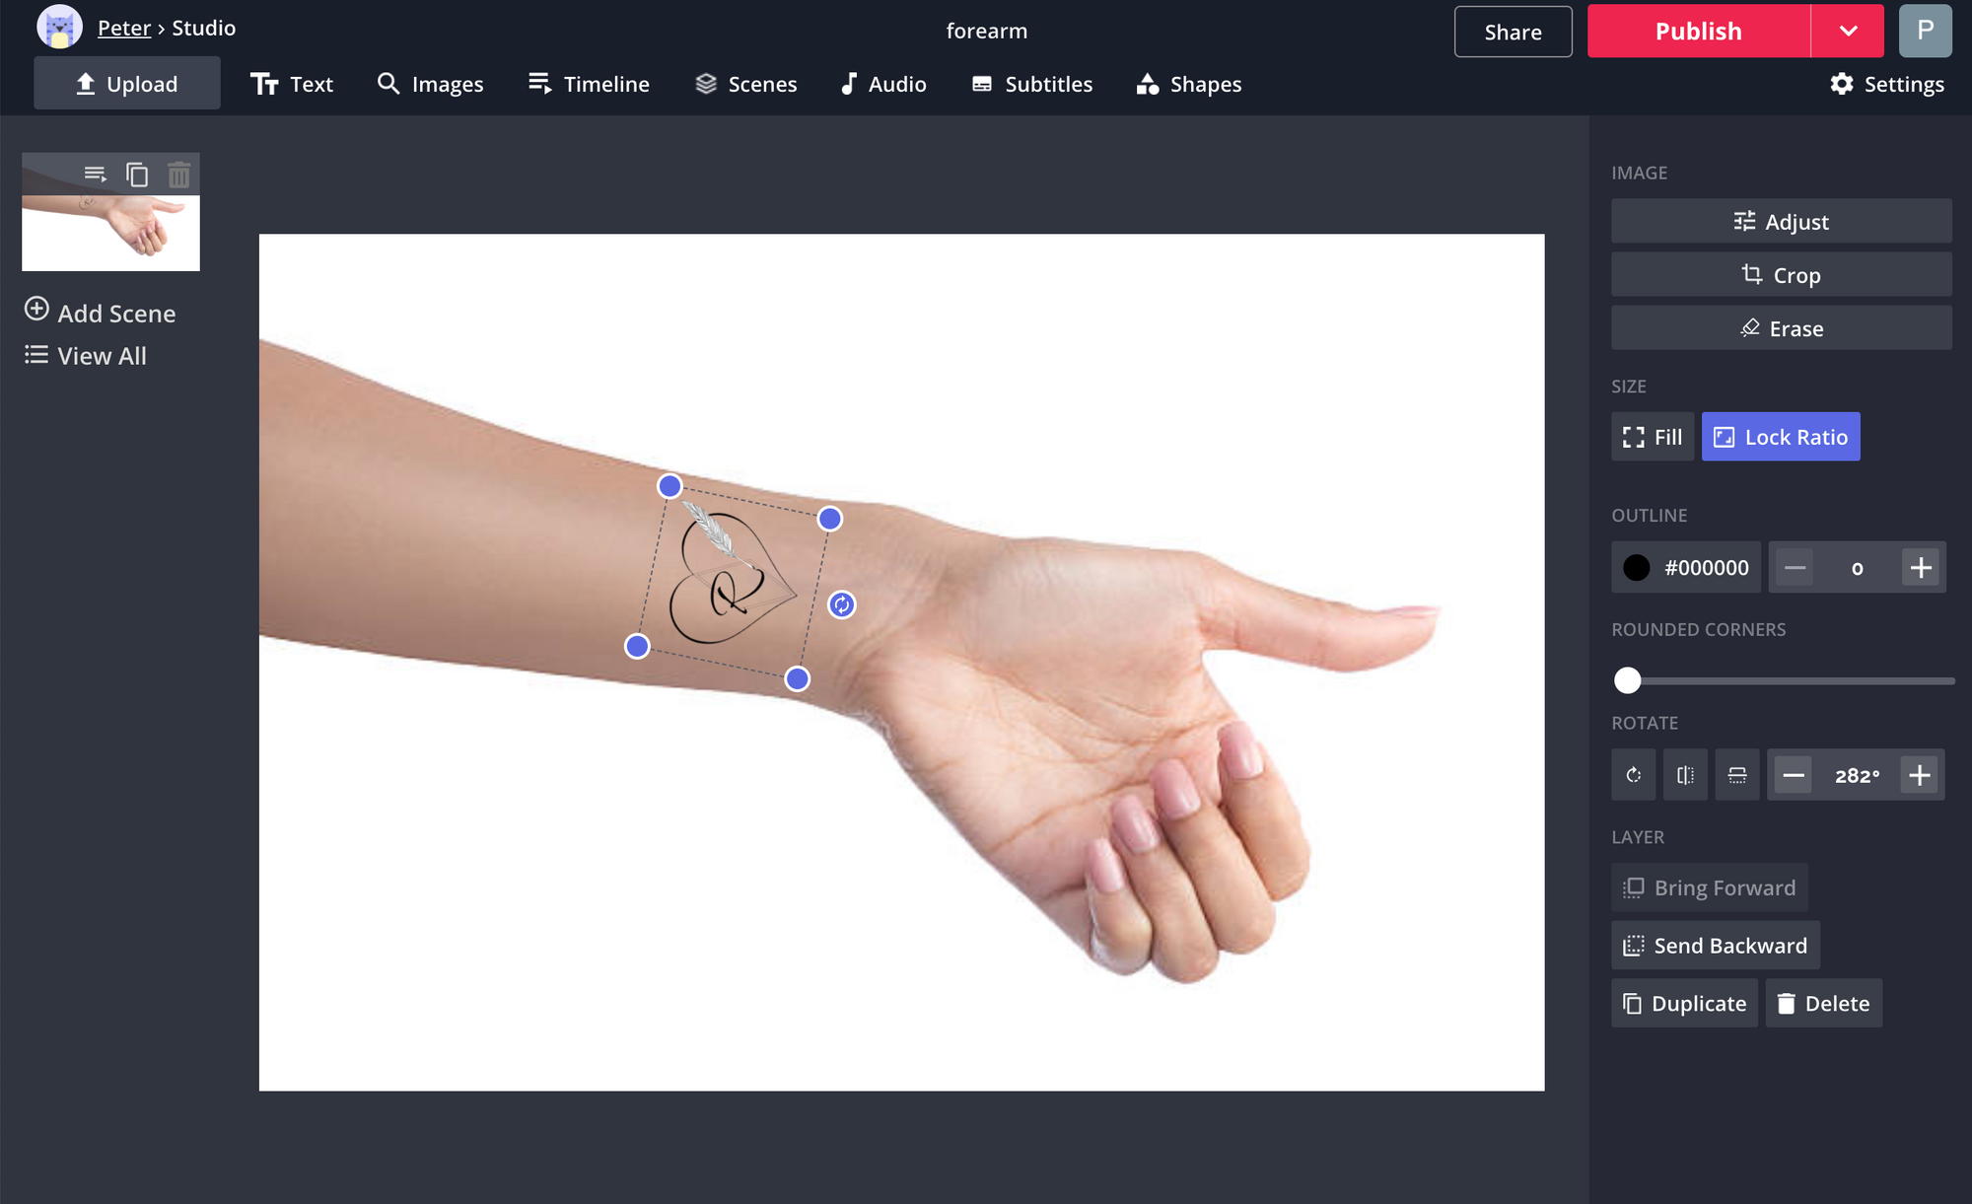Click the Timeline tool icon

539,83
